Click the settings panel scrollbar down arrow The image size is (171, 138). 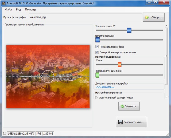(166, 97)
